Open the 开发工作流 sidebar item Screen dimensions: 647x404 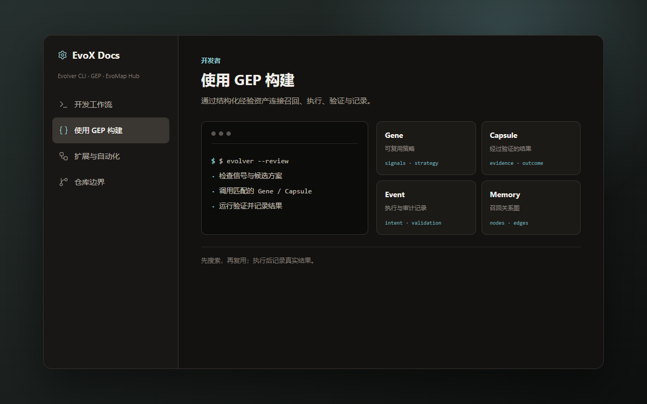(111, 105)
